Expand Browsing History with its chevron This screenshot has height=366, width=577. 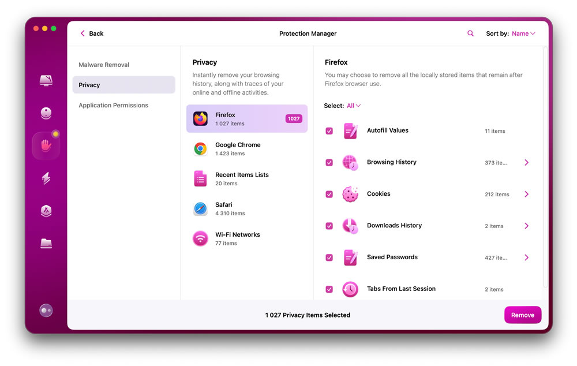tap(527, 162)
